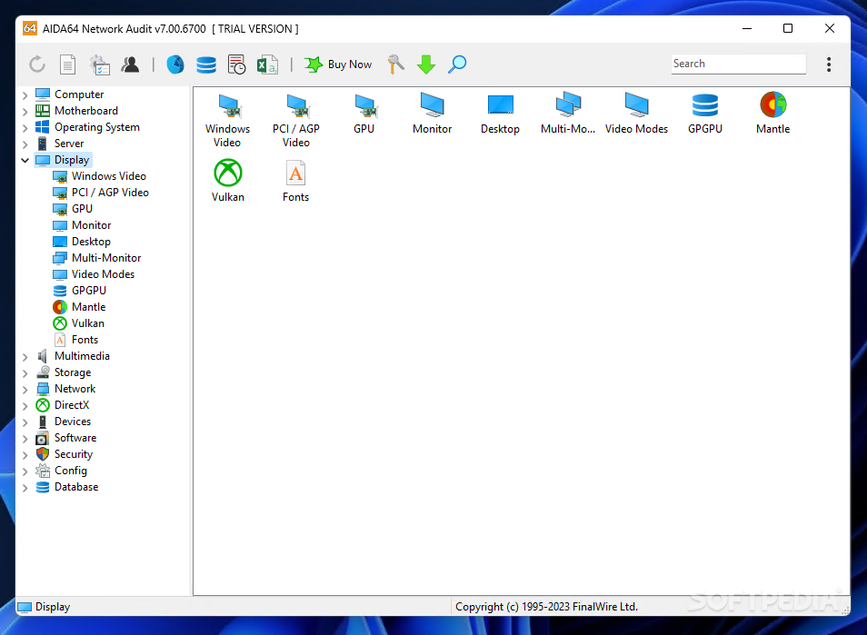Open the Vulkan icon in the right pane
This screenshot has width=867, height=635.
pos(228,182)
